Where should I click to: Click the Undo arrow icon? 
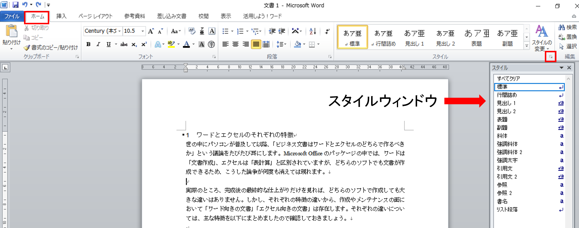point(25,5)
